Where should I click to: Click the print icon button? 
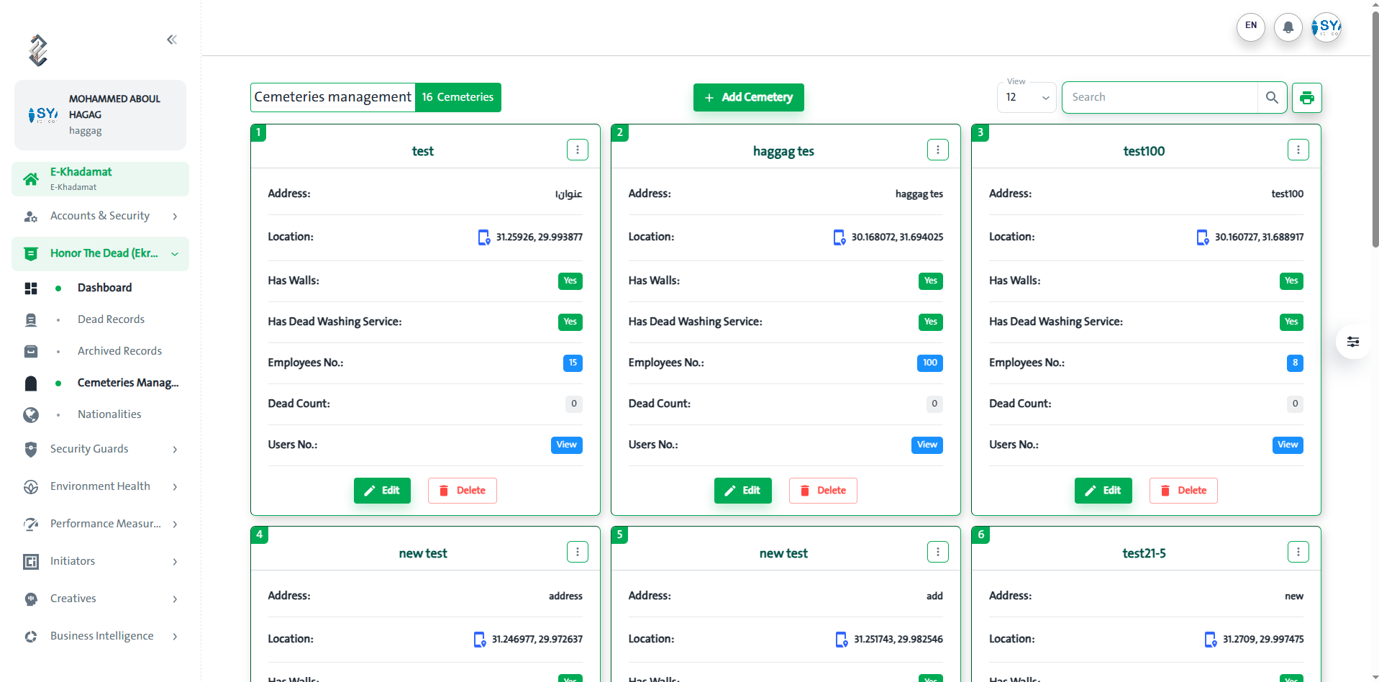[x=1306, y=98]
